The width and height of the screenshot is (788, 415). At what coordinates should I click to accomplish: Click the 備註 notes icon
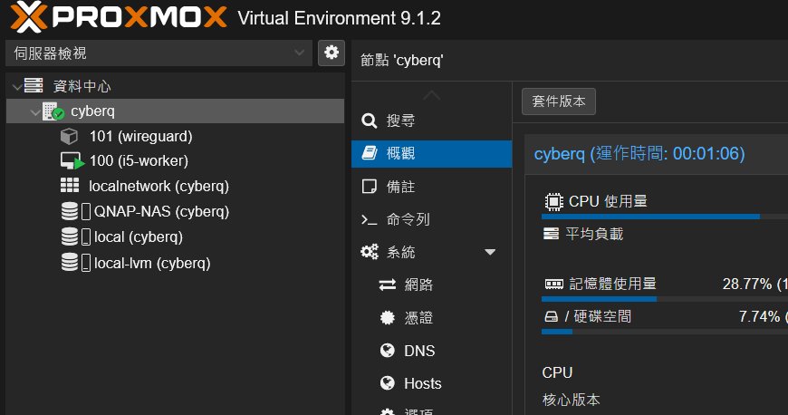[x=369, y=187]
